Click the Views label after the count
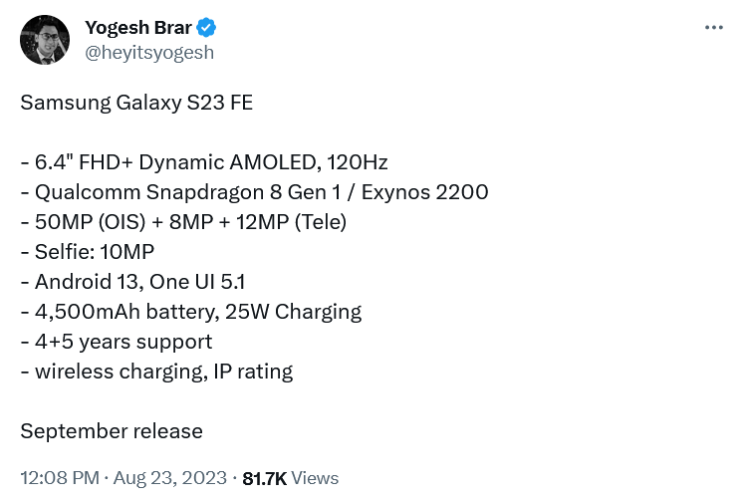745x503 pixels. click(316, 478)
